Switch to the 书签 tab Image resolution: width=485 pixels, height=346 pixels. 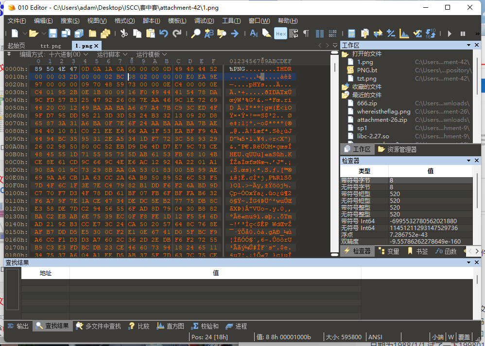(x=417, y=251)
